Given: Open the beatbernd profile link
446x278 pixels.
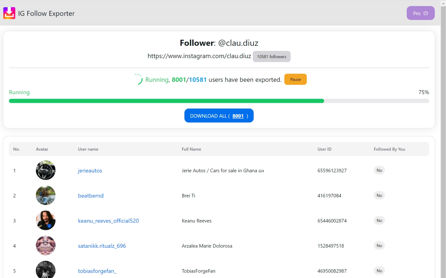Looking at the screenshot, I should 91,195.
